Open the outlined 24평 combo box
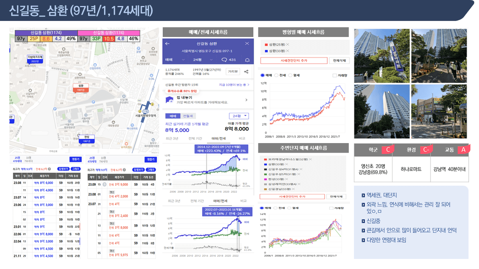 point(239,116)
